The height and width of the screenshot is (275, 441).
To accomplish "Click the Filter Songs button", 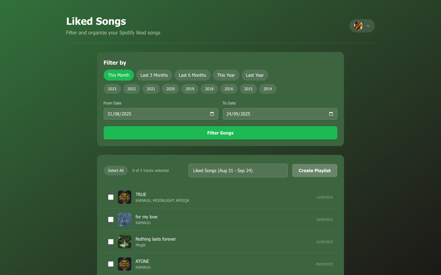I will tap(220, 133).
